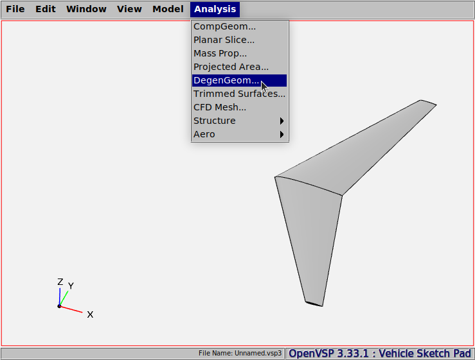The image size is (475, 360).
Task: Click the OpenVSP 3.33.1 title label
Action: (380, 354)
